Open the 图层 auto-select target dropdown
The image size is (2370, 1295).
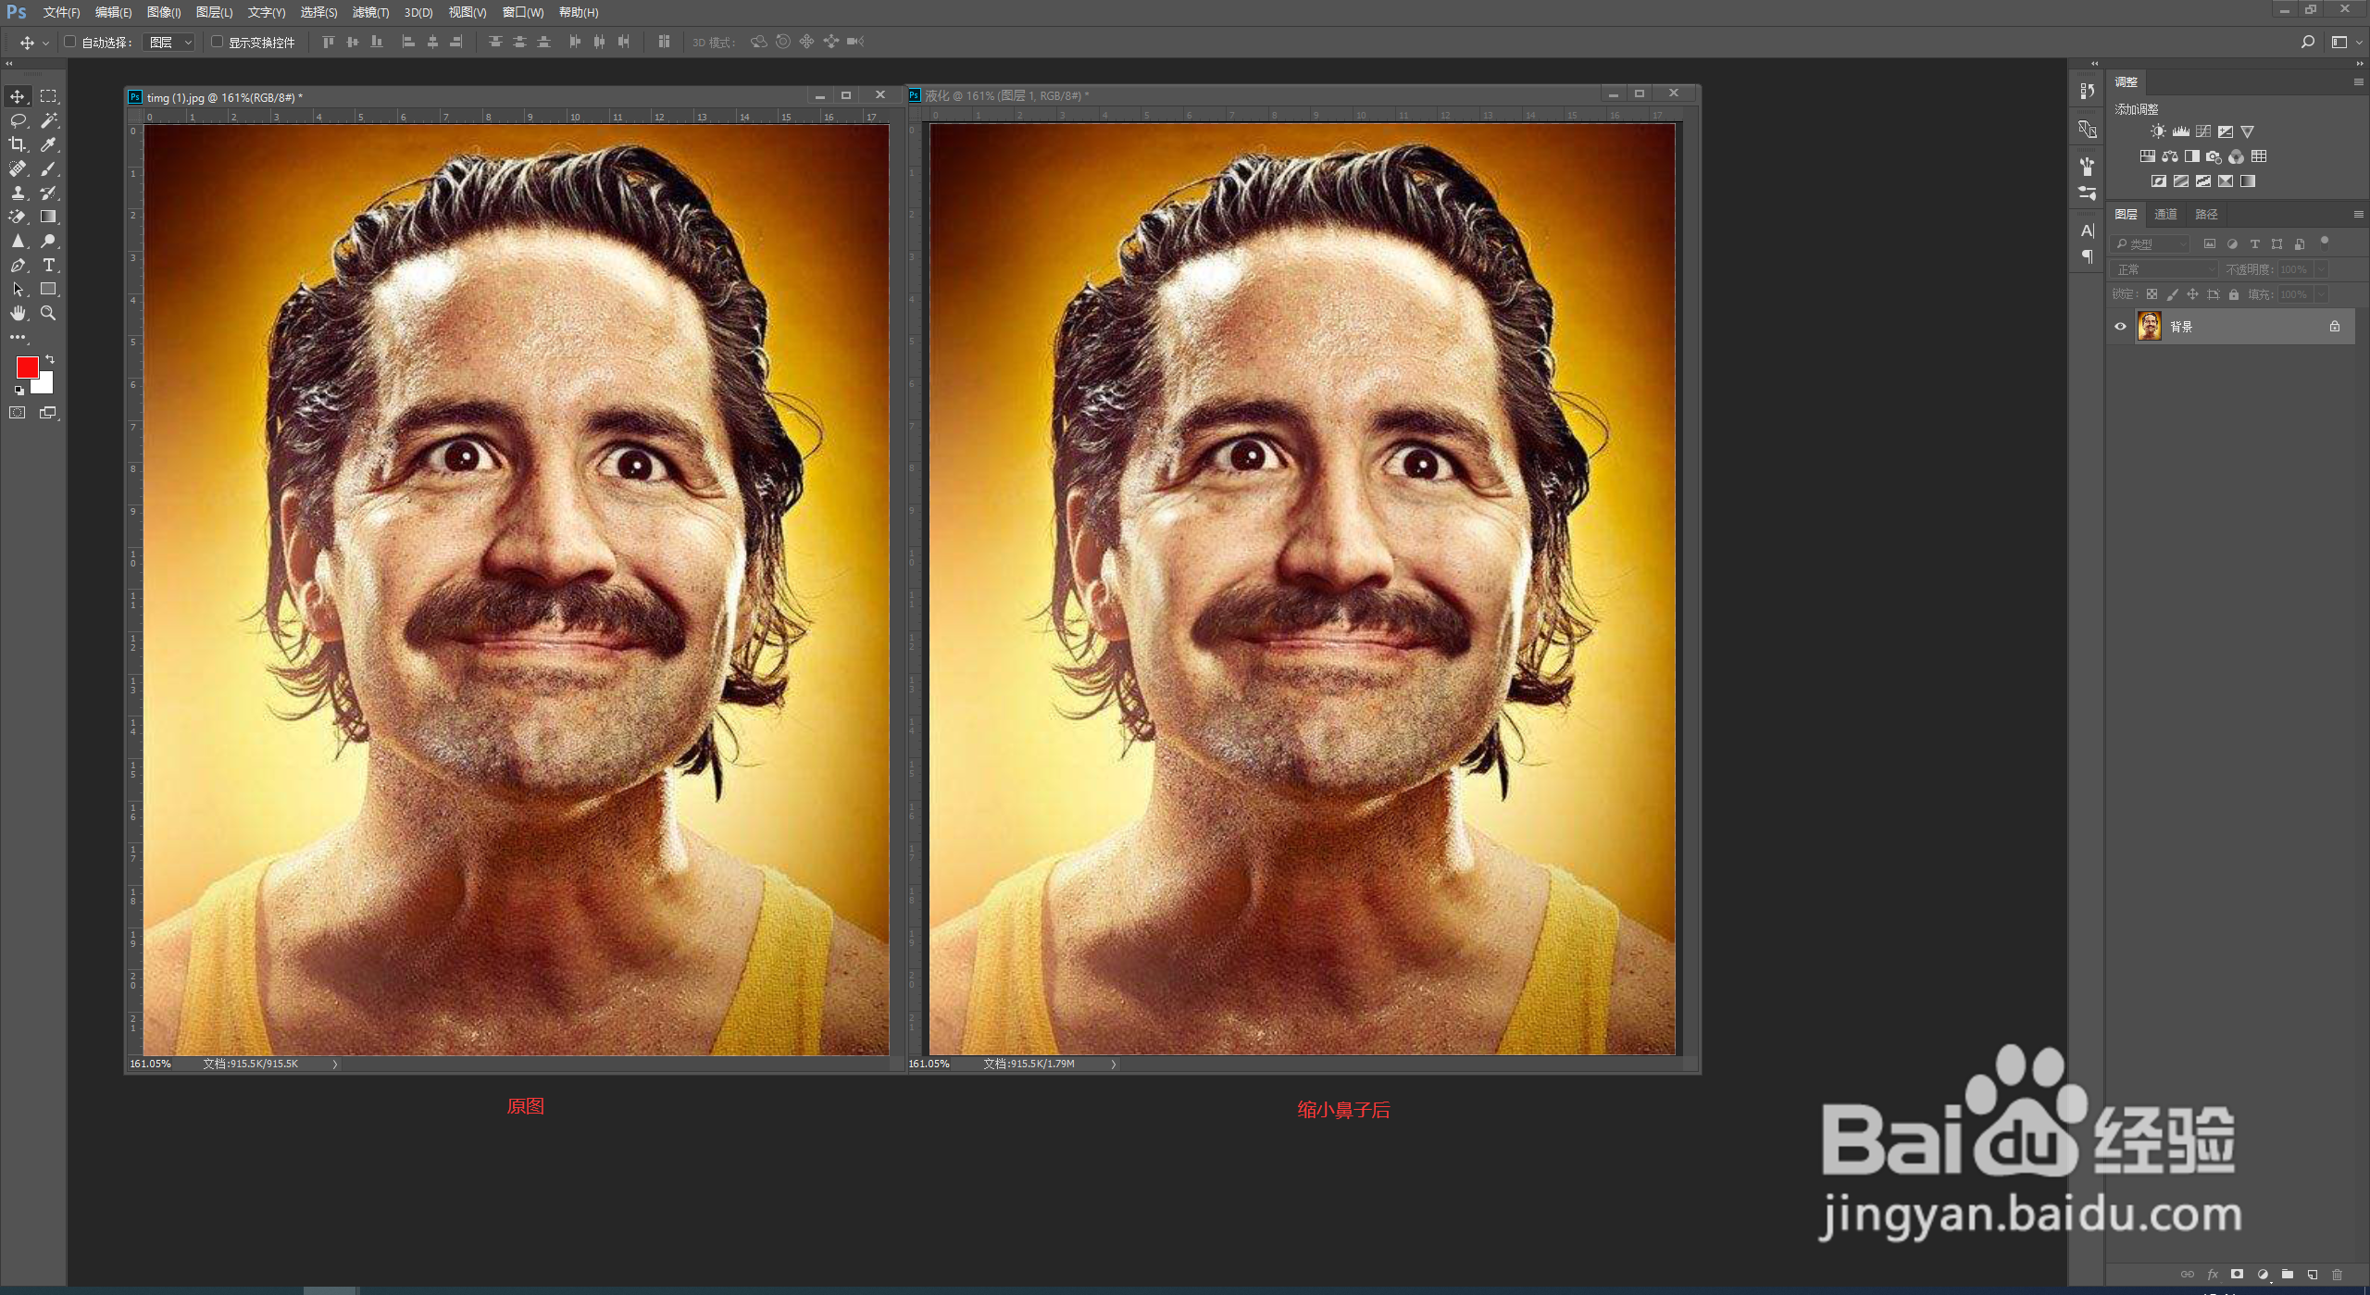[169, 43]
